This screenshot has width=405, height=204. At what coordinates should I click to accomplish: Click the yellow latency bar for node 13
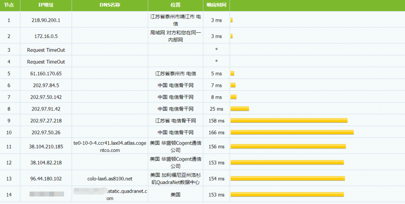pos(288,179)
